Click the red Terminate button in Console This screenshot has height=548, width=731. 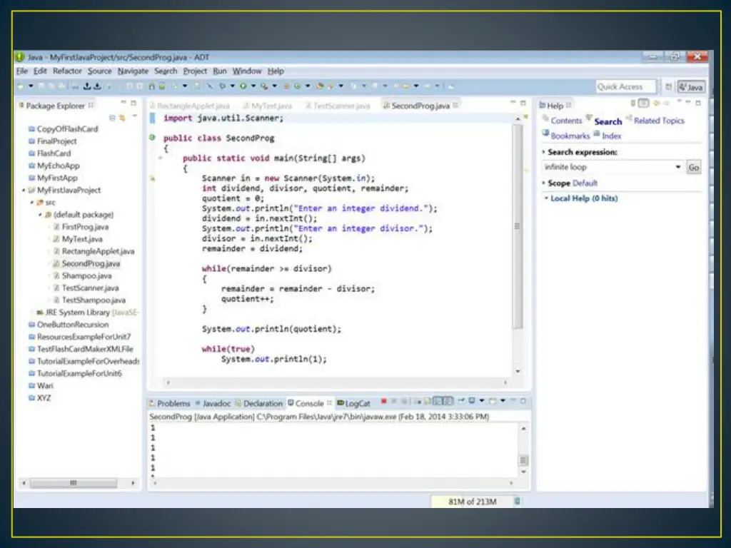click(x=383, y=401)
